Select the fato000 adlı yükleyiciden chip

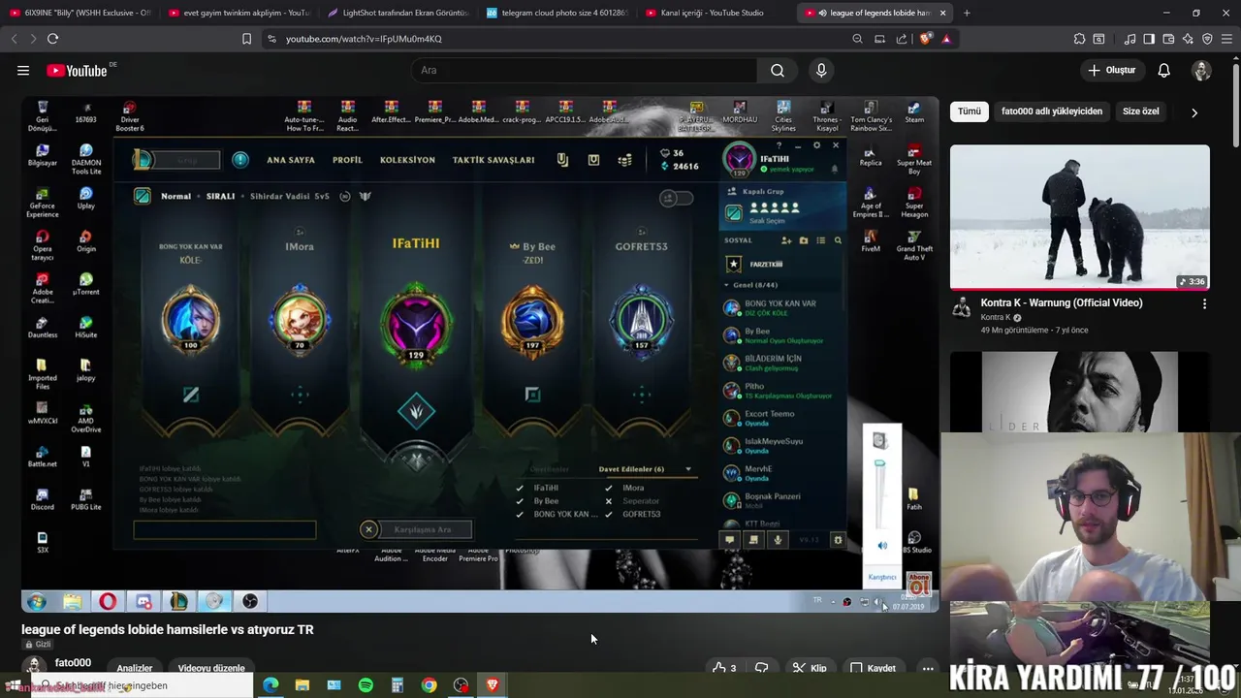(x=1052, y=111)
